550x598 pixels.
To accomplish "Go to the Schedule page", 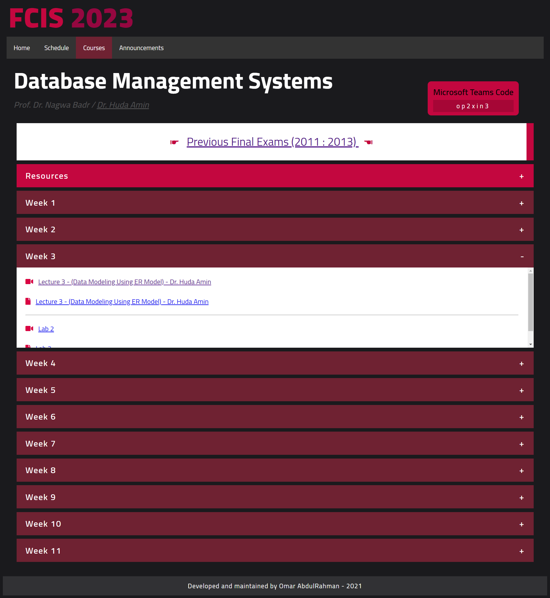I will pyautogui.click(x=56, y=48).
